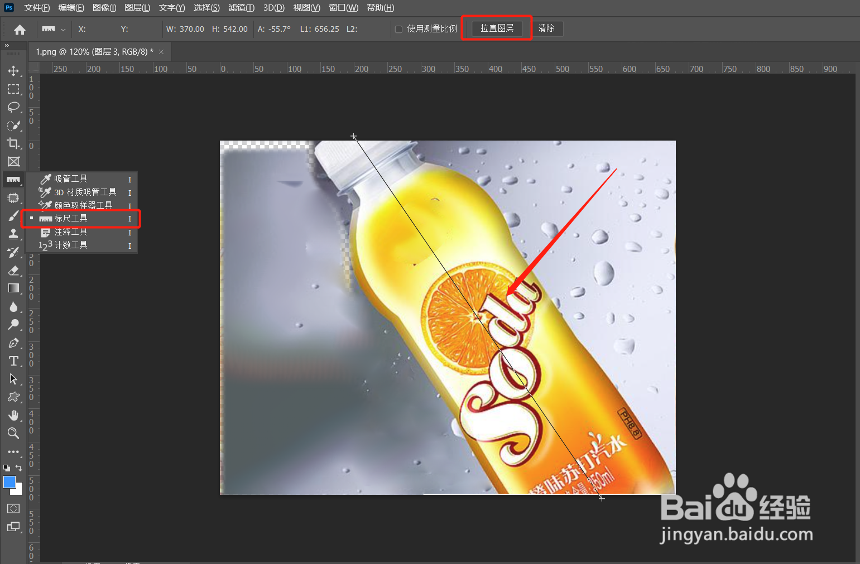Select the Blur droplet tool
The height and width of the screenshot is (564, 860).
pos(13,307)
